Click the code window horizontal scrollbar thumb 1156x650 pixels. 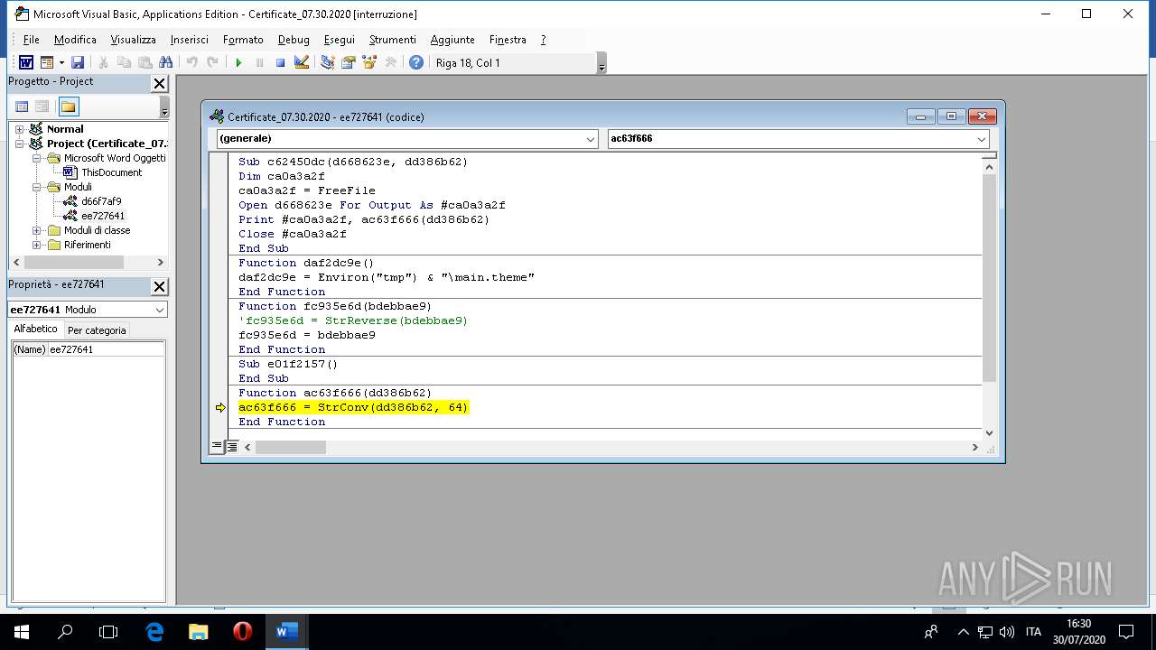[291, 448]
